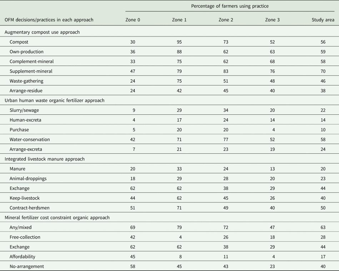339x271 pixels.
Task: Click 'Augmentary compost use approach' section heading
Action: coord(42,32)
